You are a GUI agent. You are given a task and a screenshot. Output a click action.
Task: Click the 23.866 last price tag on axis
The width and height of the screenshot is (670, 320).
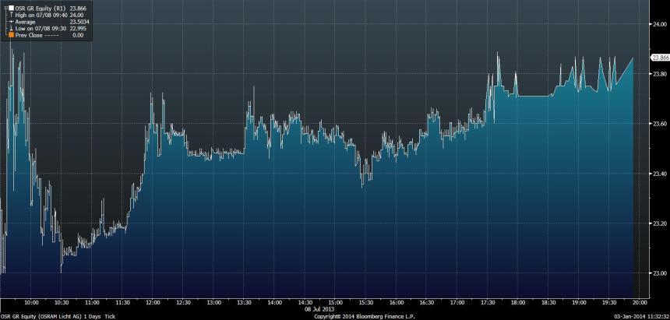pyautogui.click(x=659, y=57)
